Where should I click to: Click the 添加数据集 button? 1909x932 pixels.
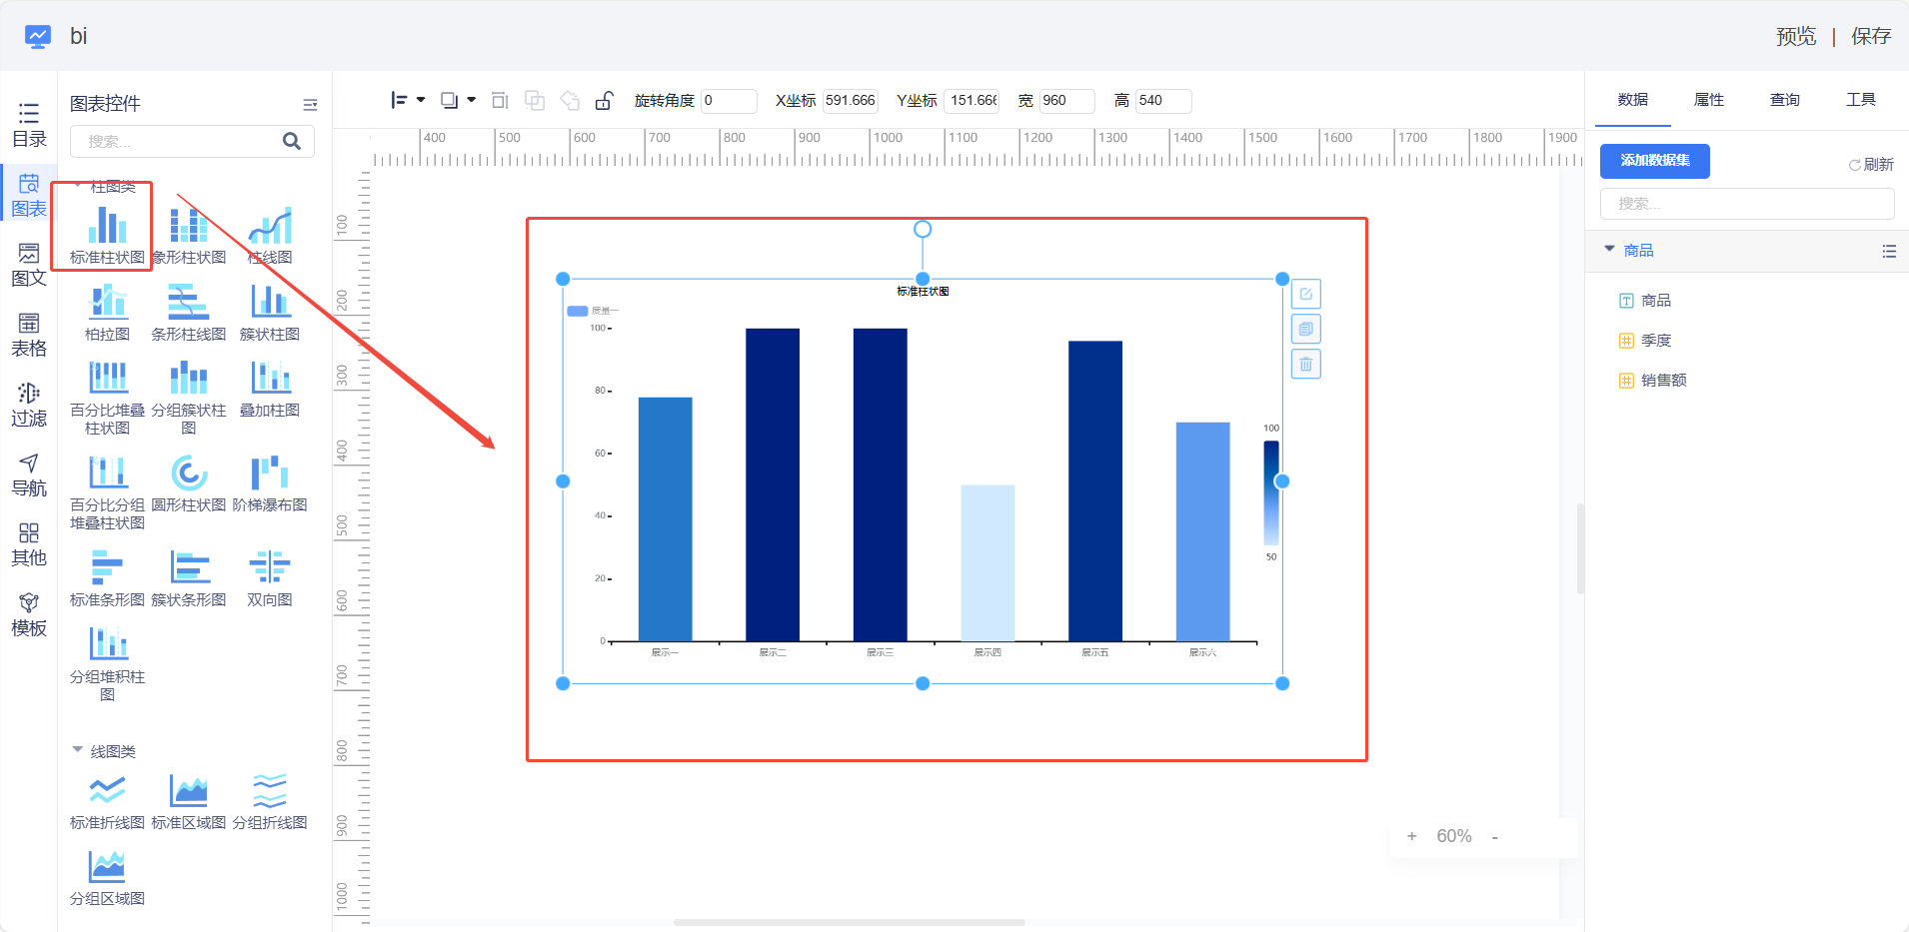[1654, 161]
